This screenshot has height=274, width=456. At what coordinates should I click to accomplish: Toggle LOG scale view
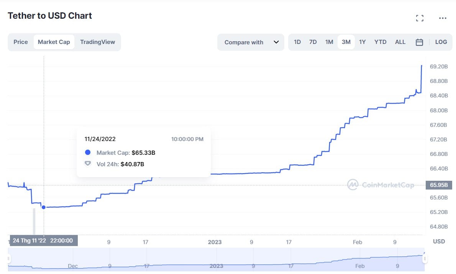(x=441, y=42)
